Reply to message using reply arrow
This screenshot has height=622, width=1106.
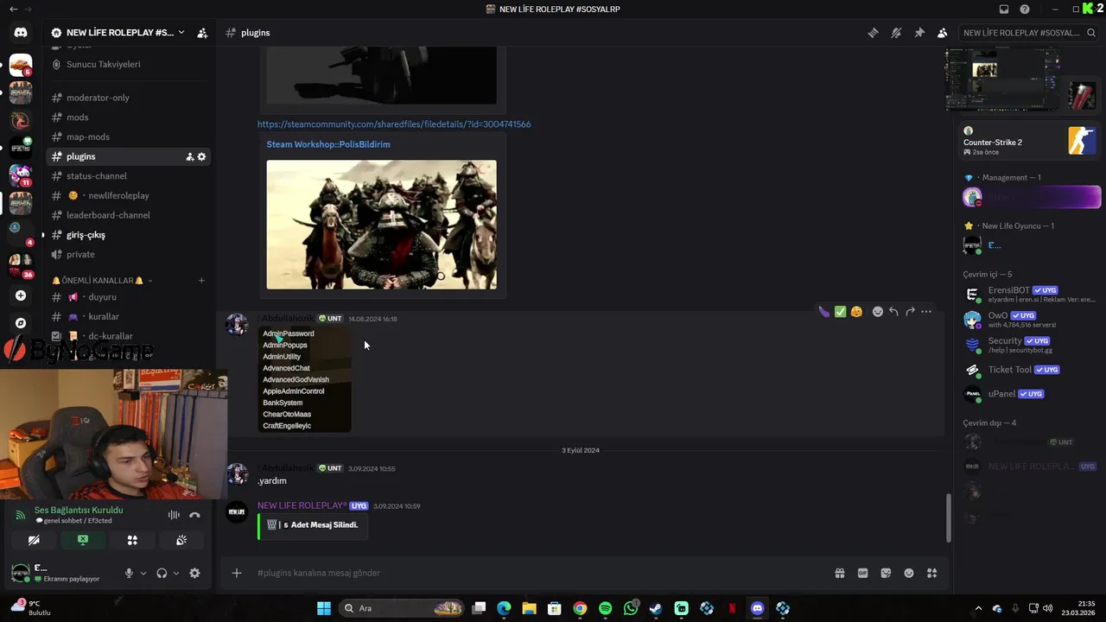pyautogui.click(x=893, y=312)
